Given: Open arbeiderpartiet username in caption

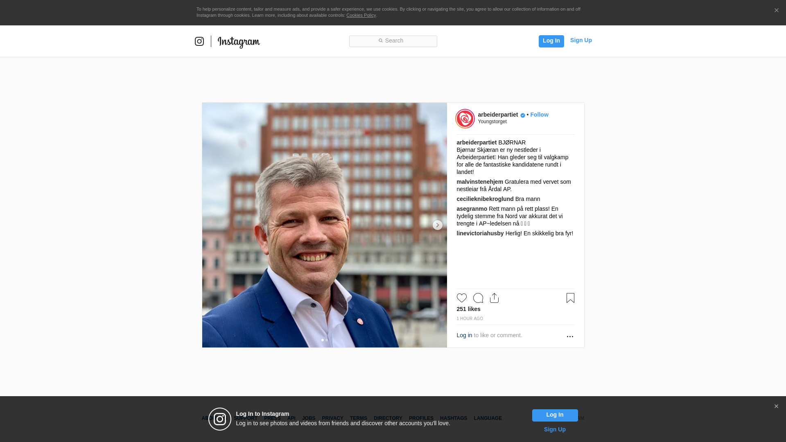Looking at the screenshot, I should click(x=477, y=142).
